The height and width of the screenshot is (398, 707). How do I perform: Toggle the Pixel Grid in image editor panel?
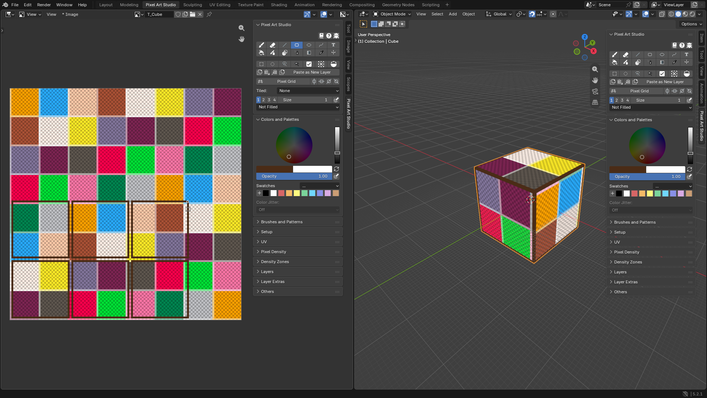pyautogui.click(x=283, y=81)
